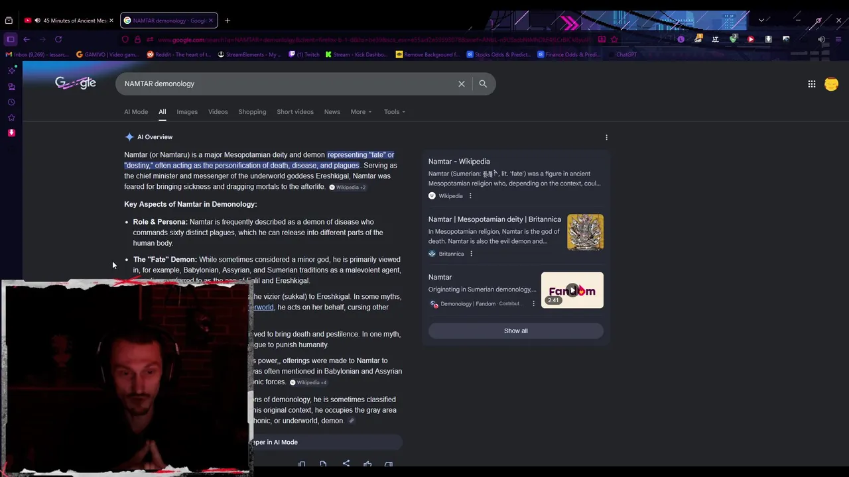Image resolution: width=849 pixels, height=477 pixels.
Task: Go back with browser back arrow
Action: (27, 40)
